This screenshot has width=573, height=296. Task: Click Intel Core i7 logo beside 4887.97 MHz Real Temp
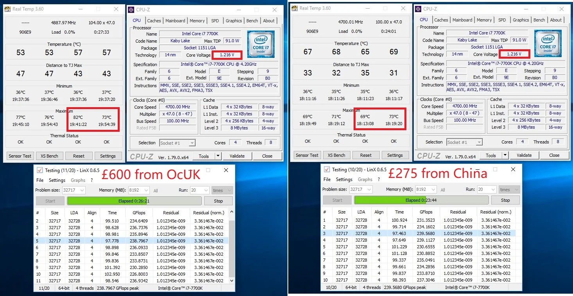point(260,44)
